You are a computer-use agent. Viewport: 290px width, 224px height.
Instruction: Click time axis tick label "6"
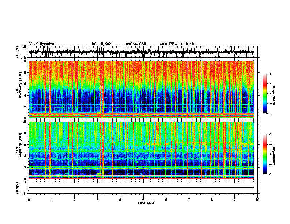166,200
